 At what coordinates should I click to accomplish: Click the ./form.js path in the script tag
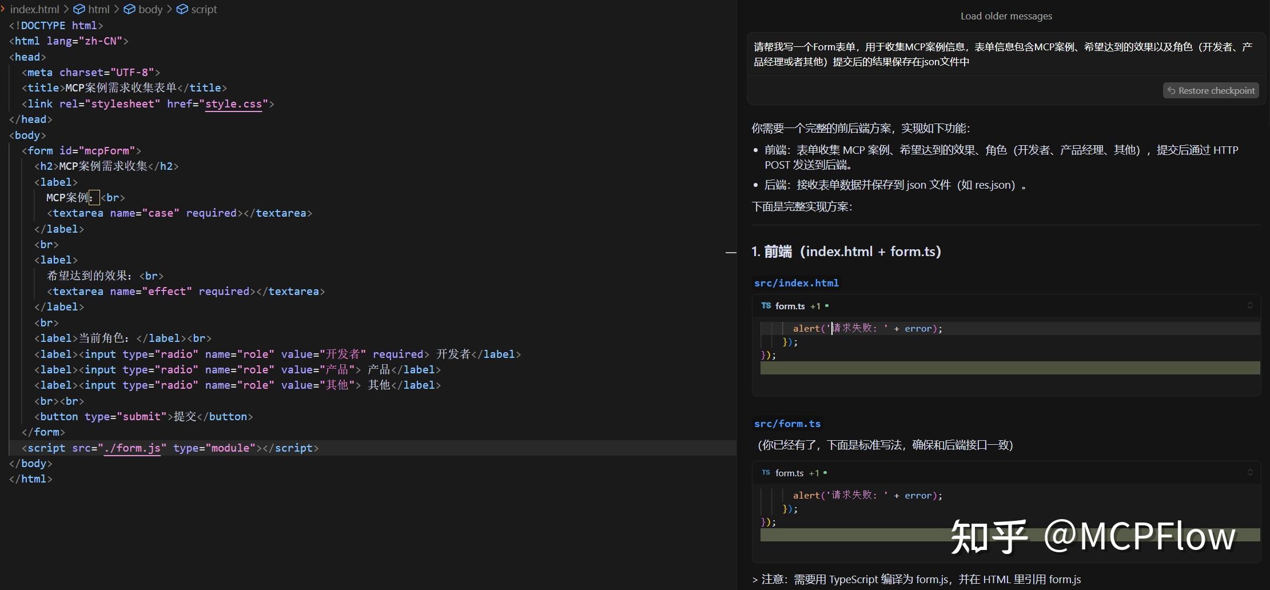pyautogui.click(x=133, y=448)
